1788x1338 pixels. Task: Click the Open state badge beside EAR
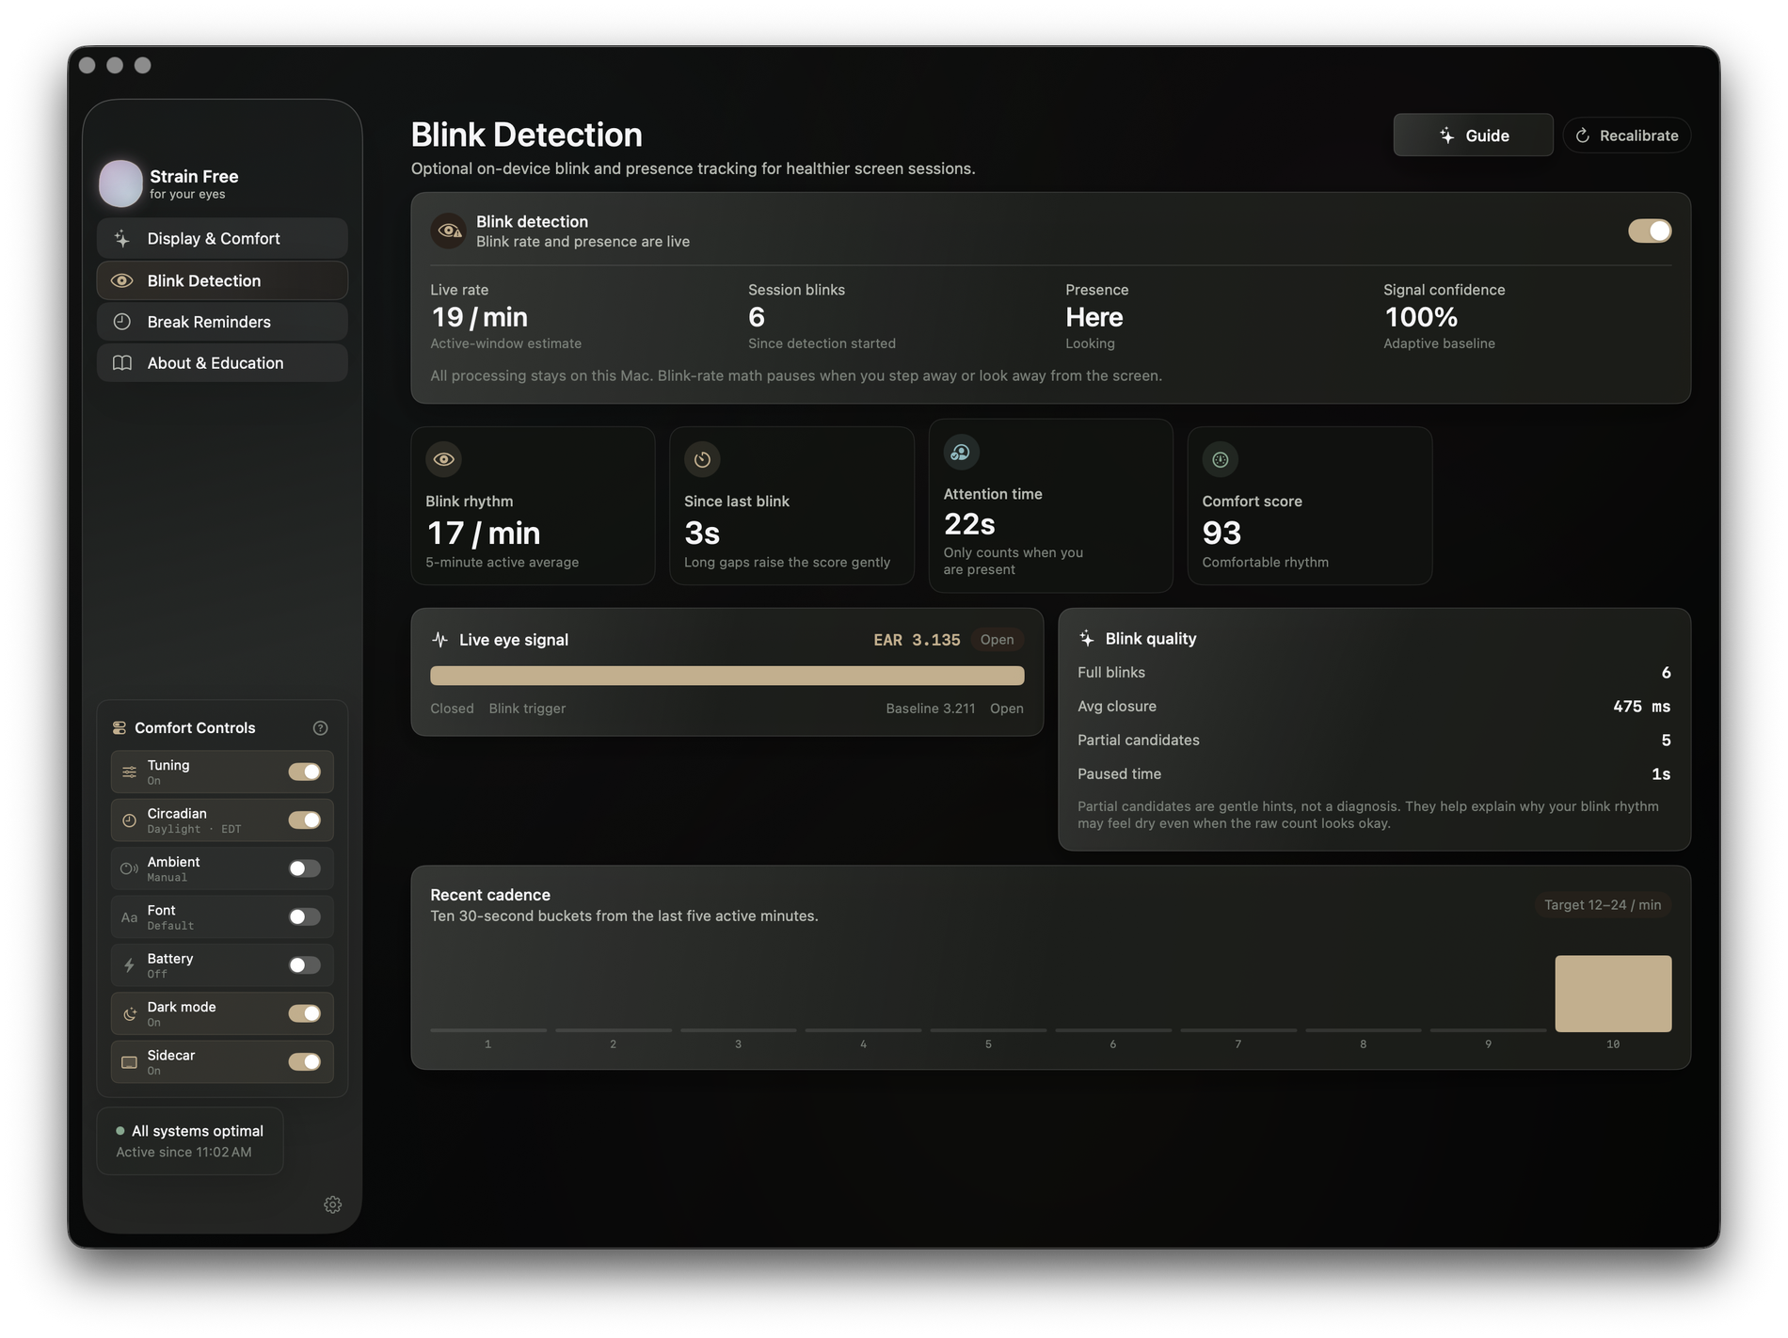997,640
